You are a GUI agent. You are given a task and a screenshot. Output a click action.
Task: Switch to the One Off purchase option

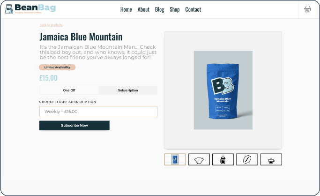point(69,90)
